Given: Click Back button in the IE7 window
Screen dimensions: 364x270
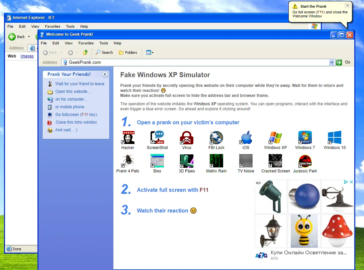Looking at the screenshot, I should pos(16,37).
